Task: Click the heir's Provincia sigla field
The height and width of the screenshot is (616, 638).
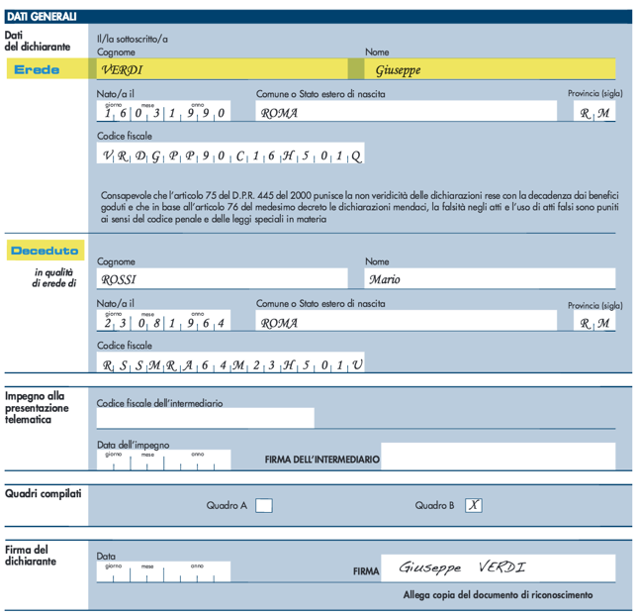Action: point(595,112)
